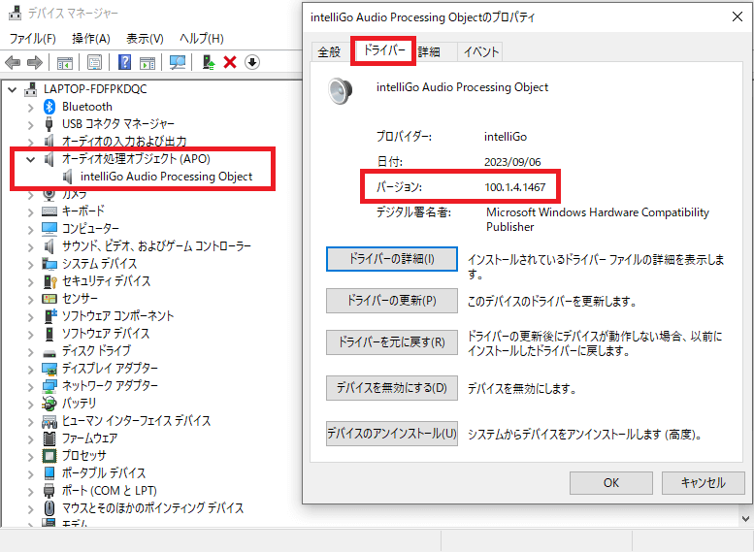The width and height of the screenshot is (754, 552).
Task: Click the キャンセル button
Action: tap(703, 483)
